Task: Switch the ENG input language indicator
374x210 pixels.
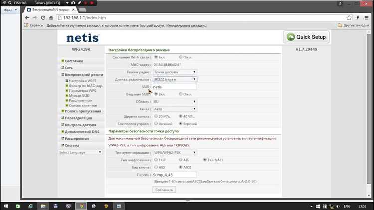Action: click(x=347, y=206)
